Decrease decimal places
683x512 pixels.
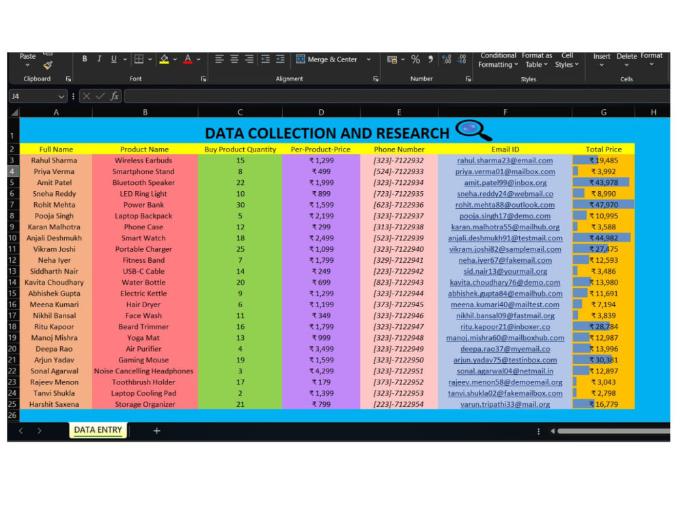click(462, 59)
